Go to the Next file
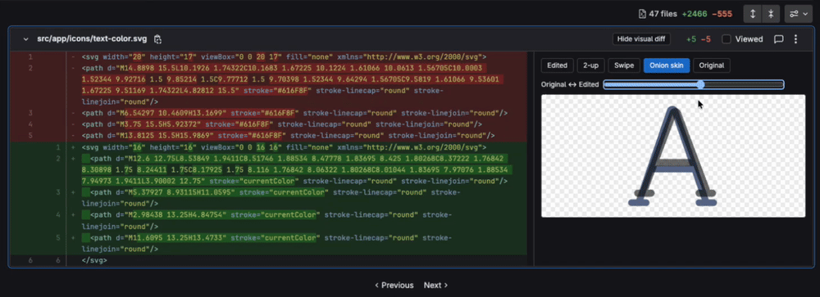Image resolution: width=820 pixels, height=297 pixels. coord(435,285)
